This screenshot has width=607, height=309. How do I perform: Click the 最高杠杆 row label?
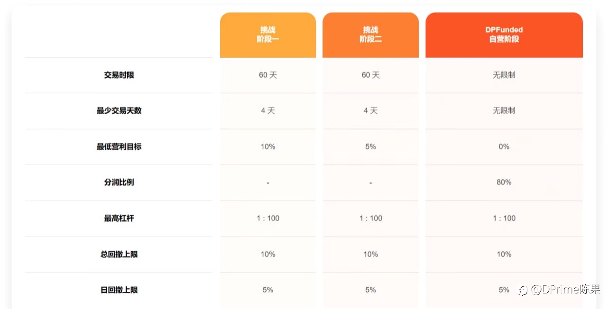tap(119, 218)
